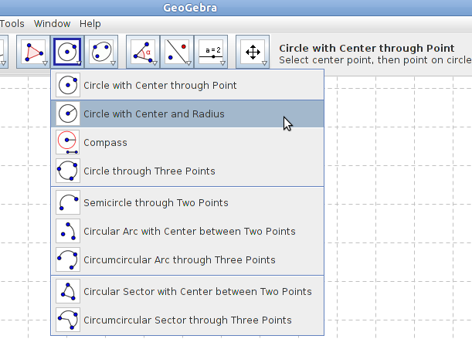The height and width of the screenshot is (339, 472).
Task: Click the toolbar help title text
Action: 367,48
